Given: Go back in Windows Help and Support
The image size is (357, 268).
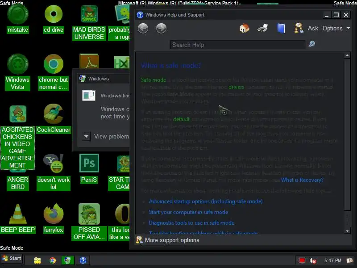Looking at the screenshot, I should [x=143, y=29].
